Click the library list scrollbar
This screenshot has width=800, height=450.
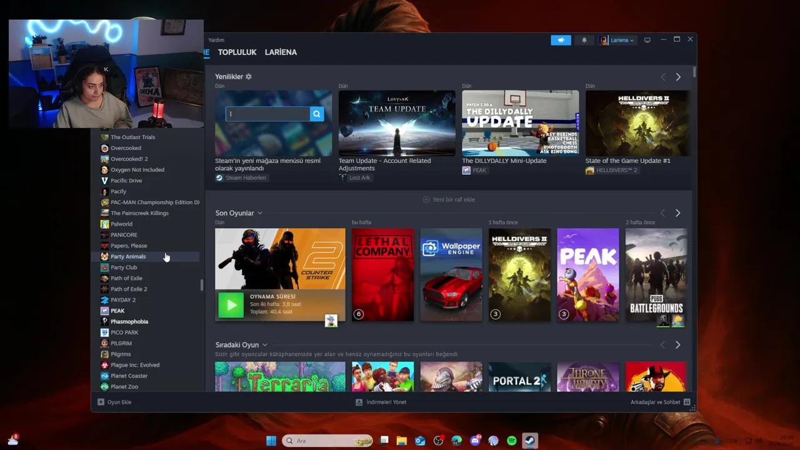(x=201, y=284)
